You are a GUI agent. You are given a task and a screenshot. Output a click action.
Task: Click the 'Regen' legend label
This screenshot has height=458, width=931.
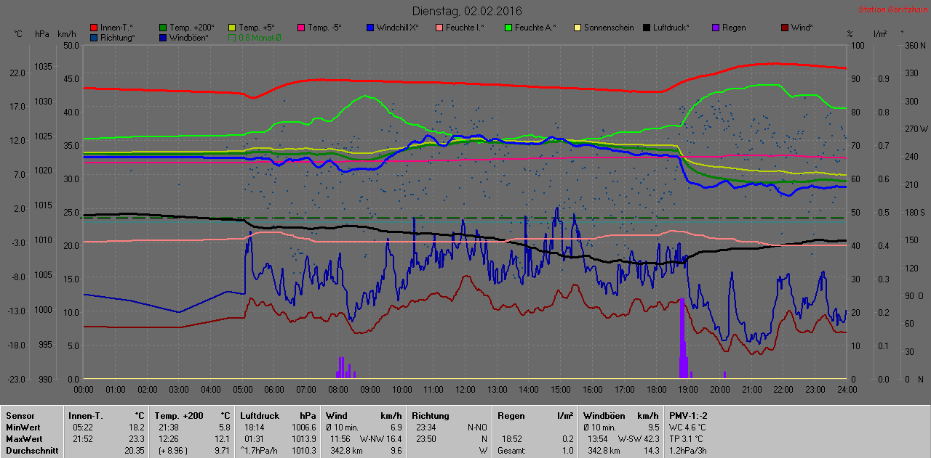pyautogui.click(x=734, y=28)
